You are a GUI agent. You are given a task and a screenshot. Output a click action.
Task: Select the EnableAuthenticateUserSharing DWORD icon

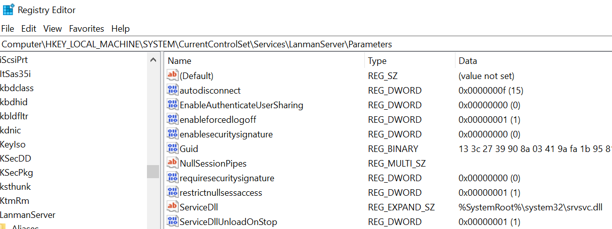[173, 105]
